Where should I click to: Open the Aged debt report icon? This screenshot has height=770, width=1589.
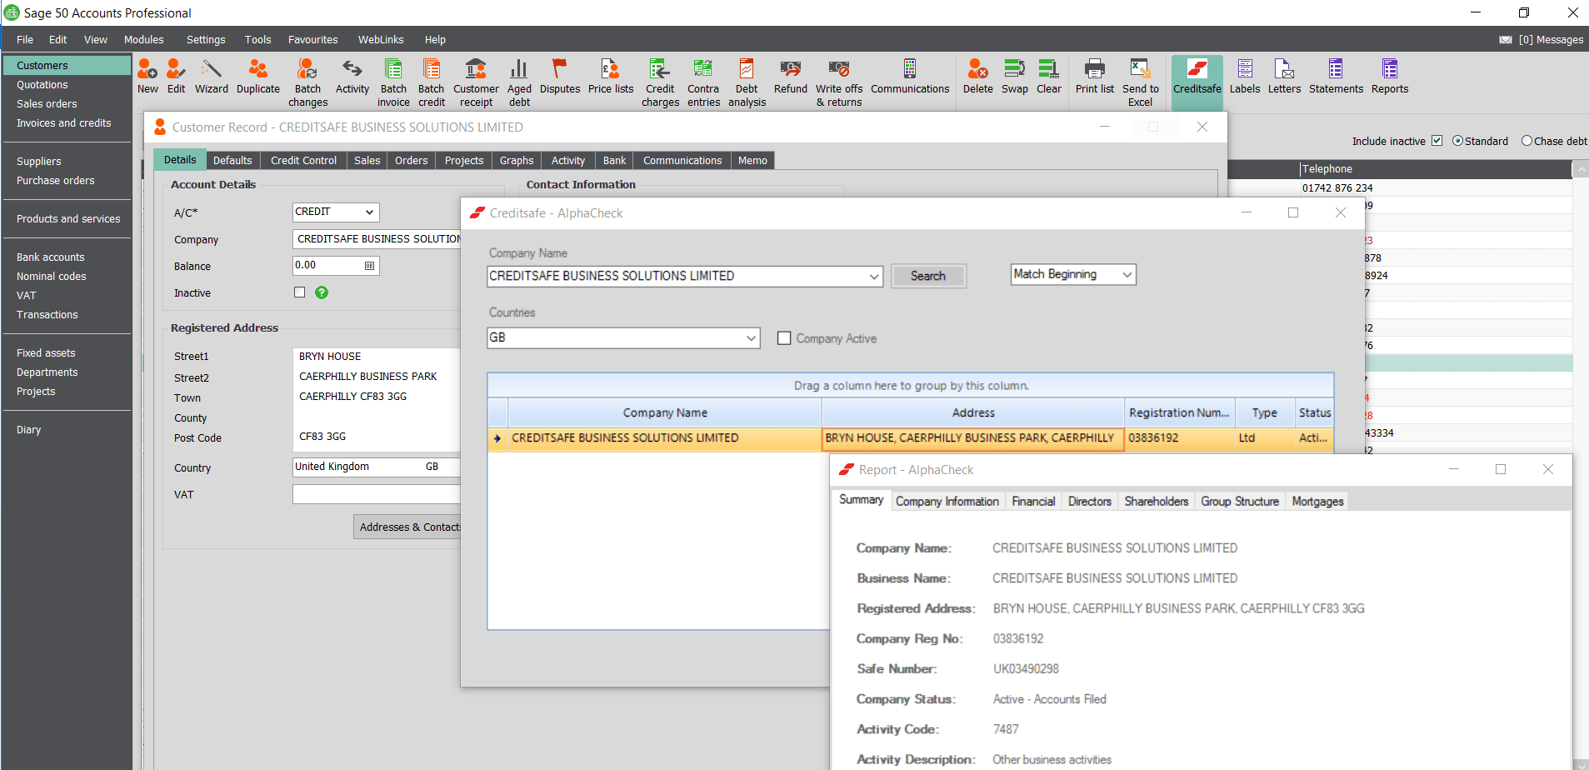[519, 82]
